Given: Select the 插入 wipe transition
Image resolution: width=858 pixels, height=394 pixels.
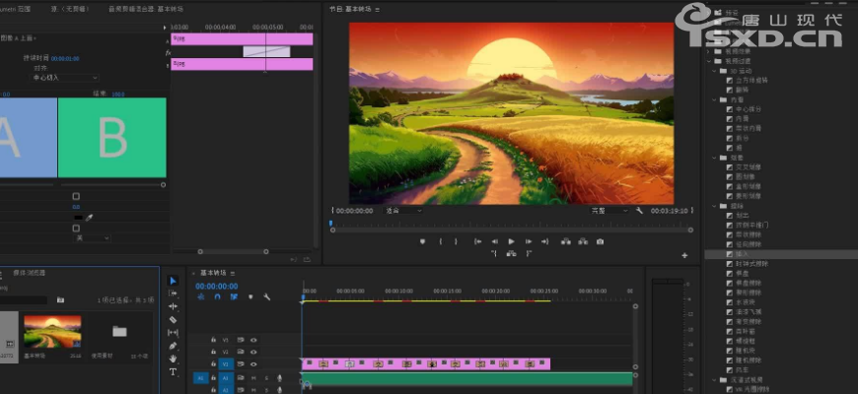Looking at the screenshot, I should (742, 255).
